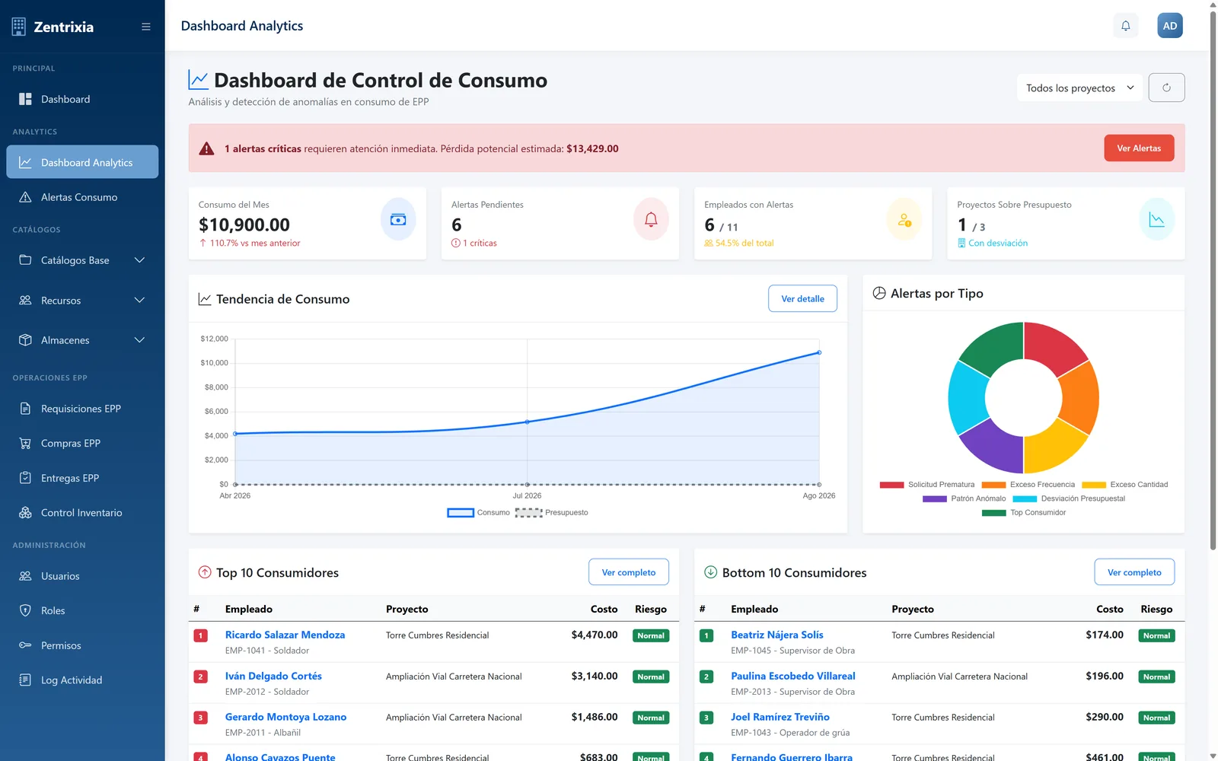Screen dimensions: 1218x761
Task: Click the Empleados con Alertas person icon
Action: click(904, 219)
